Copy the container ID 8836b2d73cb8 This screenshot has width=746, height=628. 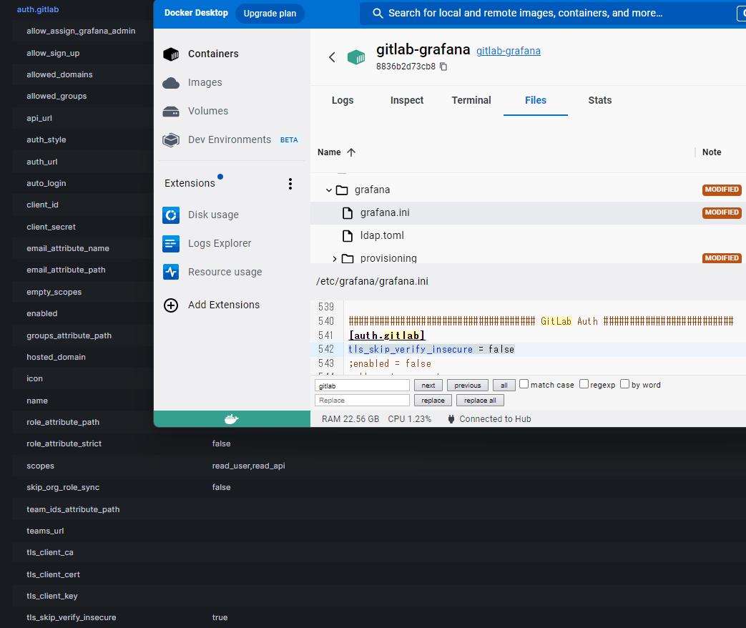tap(442, 64)
